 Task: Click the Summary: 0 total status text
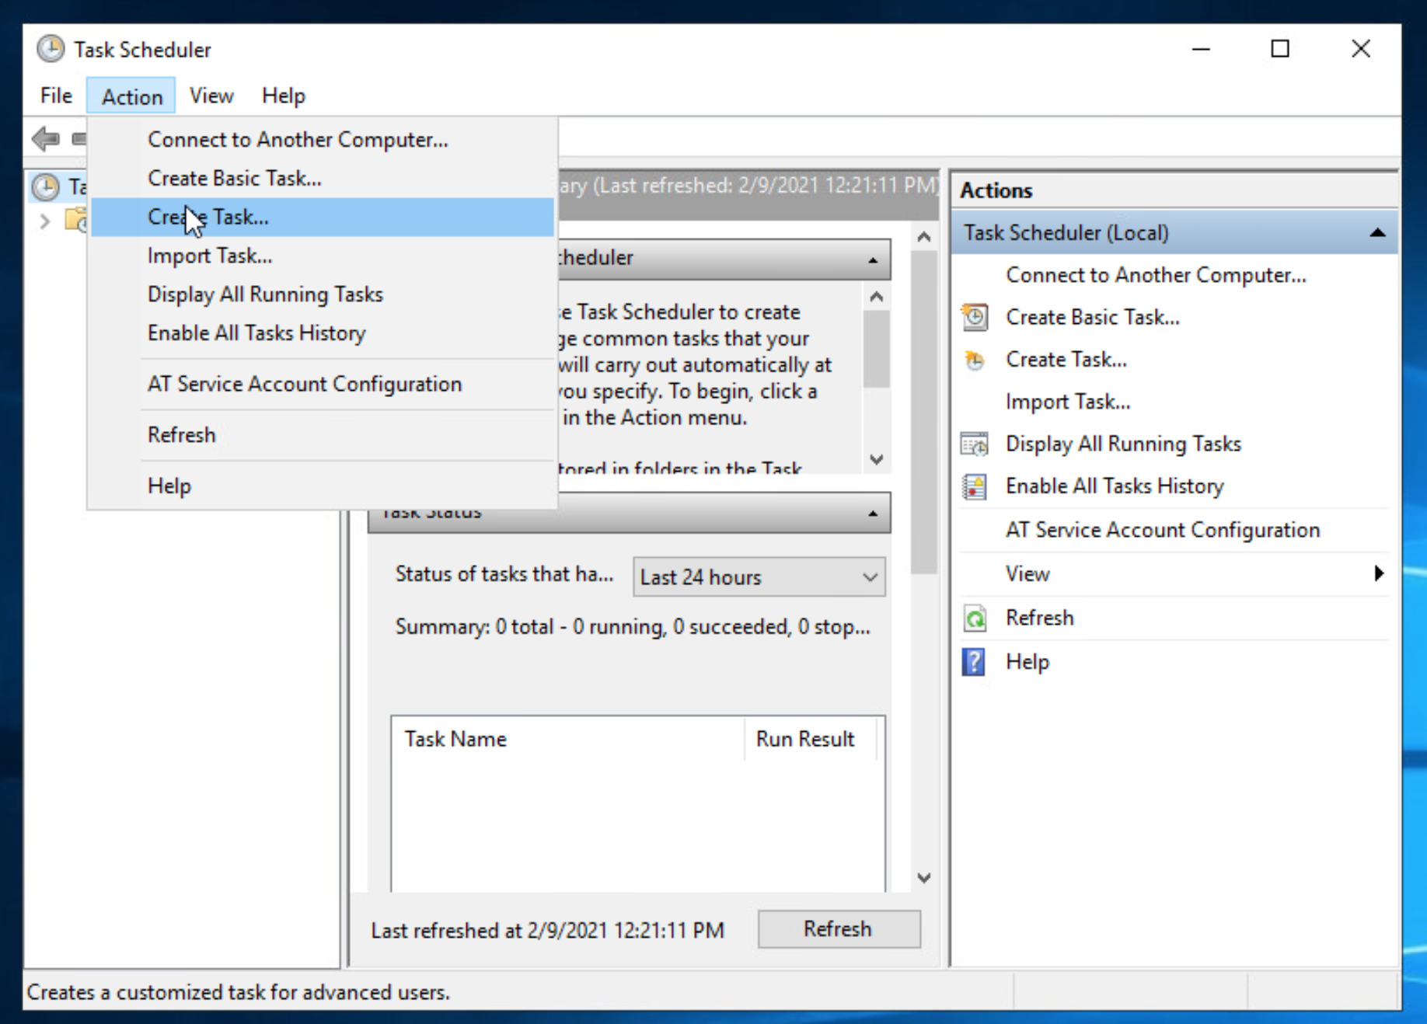pos(633,627)
